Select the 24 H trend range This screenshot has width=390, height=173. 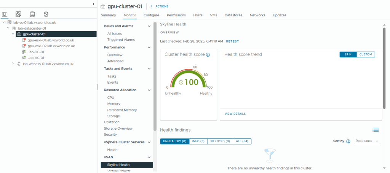coord(348,54)
